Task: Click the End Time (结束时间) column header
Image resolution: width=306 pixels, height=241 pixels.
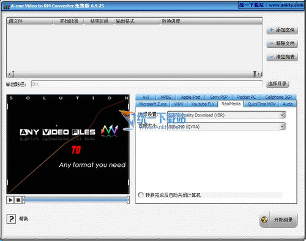Action: point(99,21)
